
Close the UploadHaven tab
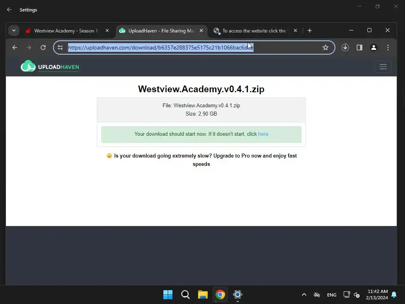point(201,30)
